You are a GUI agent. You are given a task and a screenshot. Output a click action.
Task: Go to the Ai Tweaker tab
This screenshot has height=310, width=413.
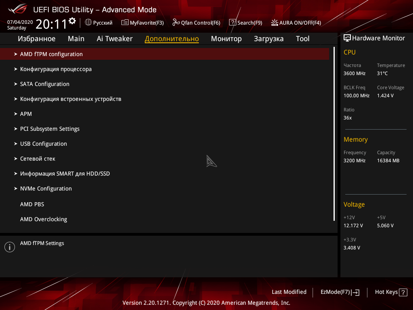pos(115,39)
